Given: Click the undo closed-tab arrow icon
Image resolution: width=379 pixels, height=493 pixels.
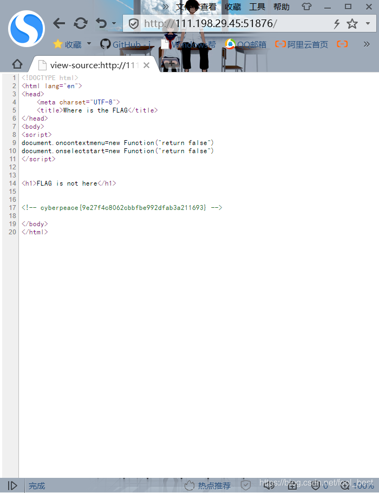Looking at the screenshot, I should click(102, 23).
